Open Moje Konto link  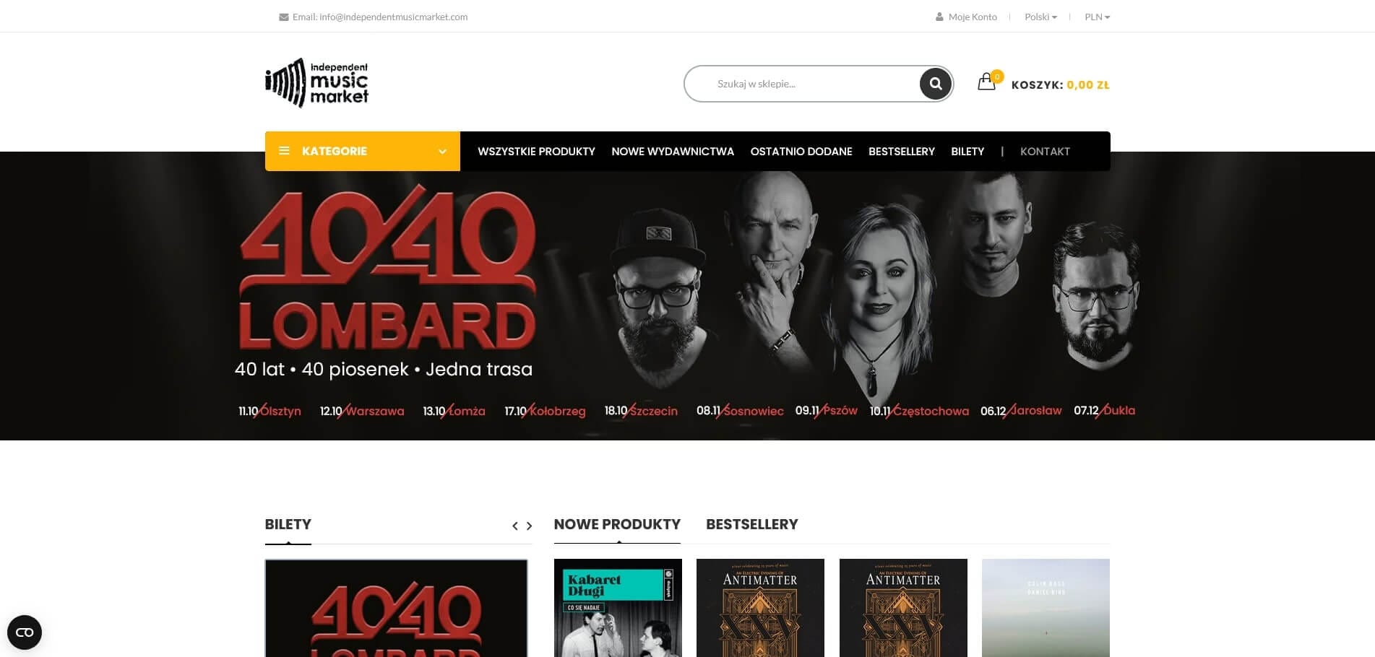coord(973,17)
